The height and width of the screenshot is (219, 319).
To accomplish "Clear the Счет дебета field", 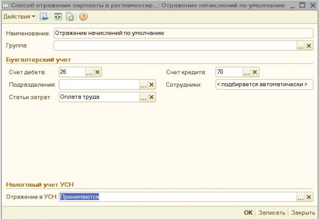I will [x=98, y=72].
